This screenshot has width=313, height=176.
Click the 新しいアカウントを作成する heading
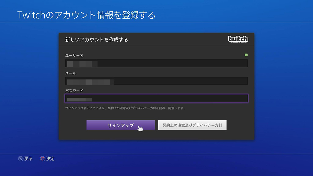96,40
